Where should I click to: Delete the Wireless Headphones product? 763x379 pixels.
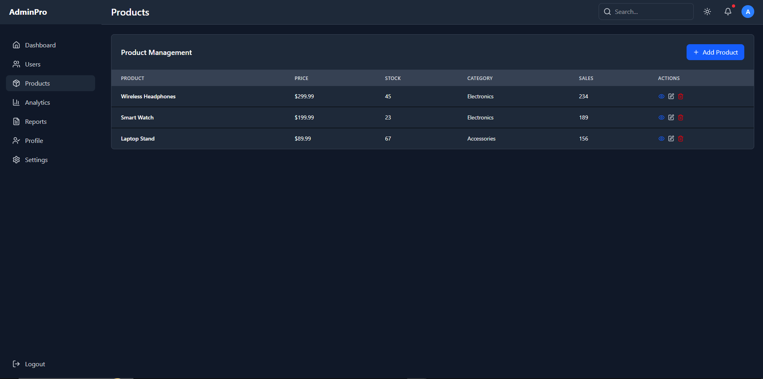coord(681,96)
